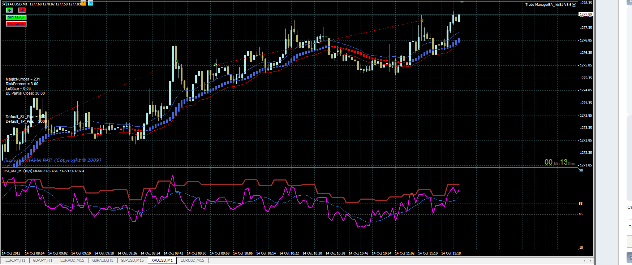Click the red down-arrow sell icon

tap(22, 10)
